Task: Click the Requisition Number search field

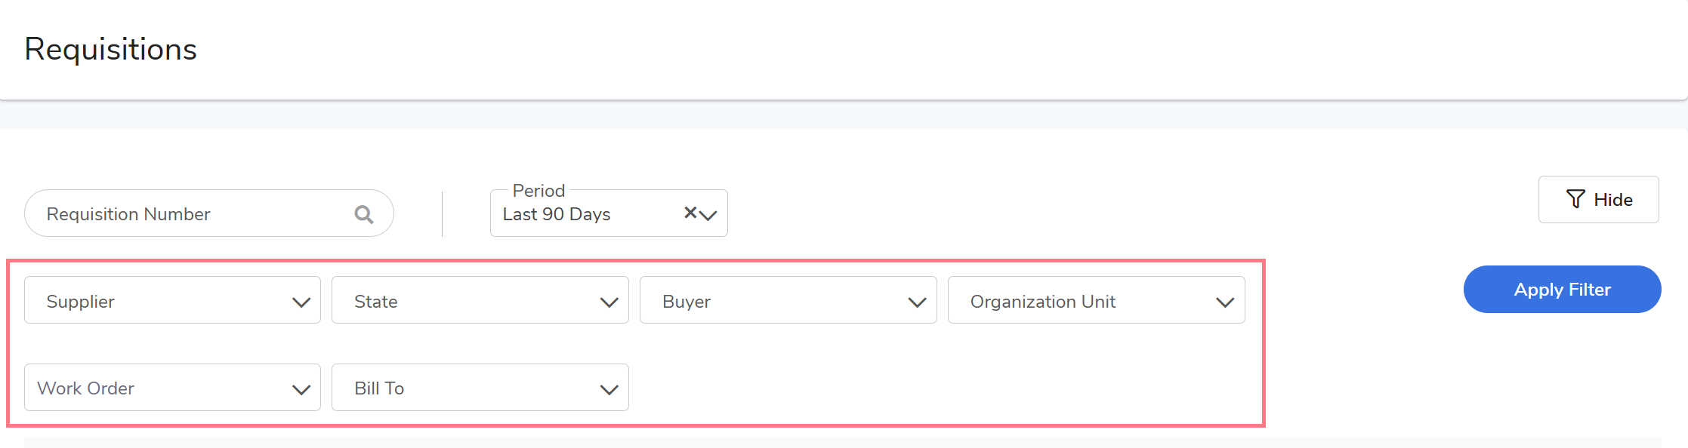Action: 189,214
